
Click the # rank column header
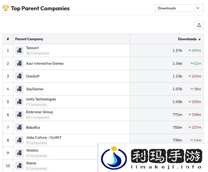pyautogui.click(x=8, y=39)
